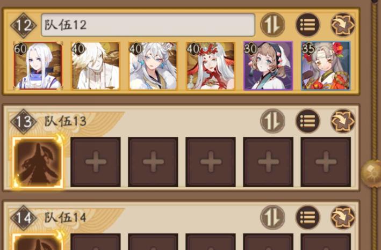The width and height of the screenshot is (381, 250).
Task: Edit the 队伍12 team name field
Action: point(148,25)
